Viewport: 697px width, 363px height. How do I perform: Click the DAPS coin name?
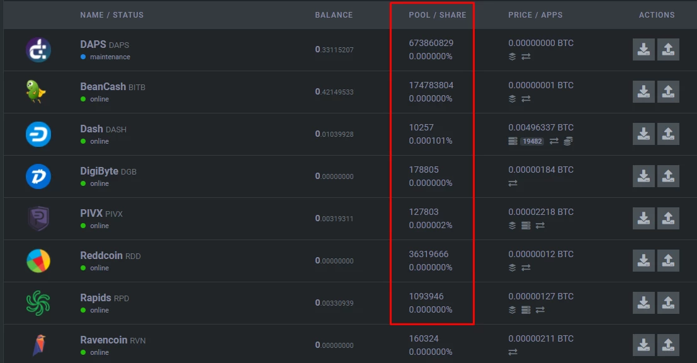pyautogui.click(x=93, y=45)
